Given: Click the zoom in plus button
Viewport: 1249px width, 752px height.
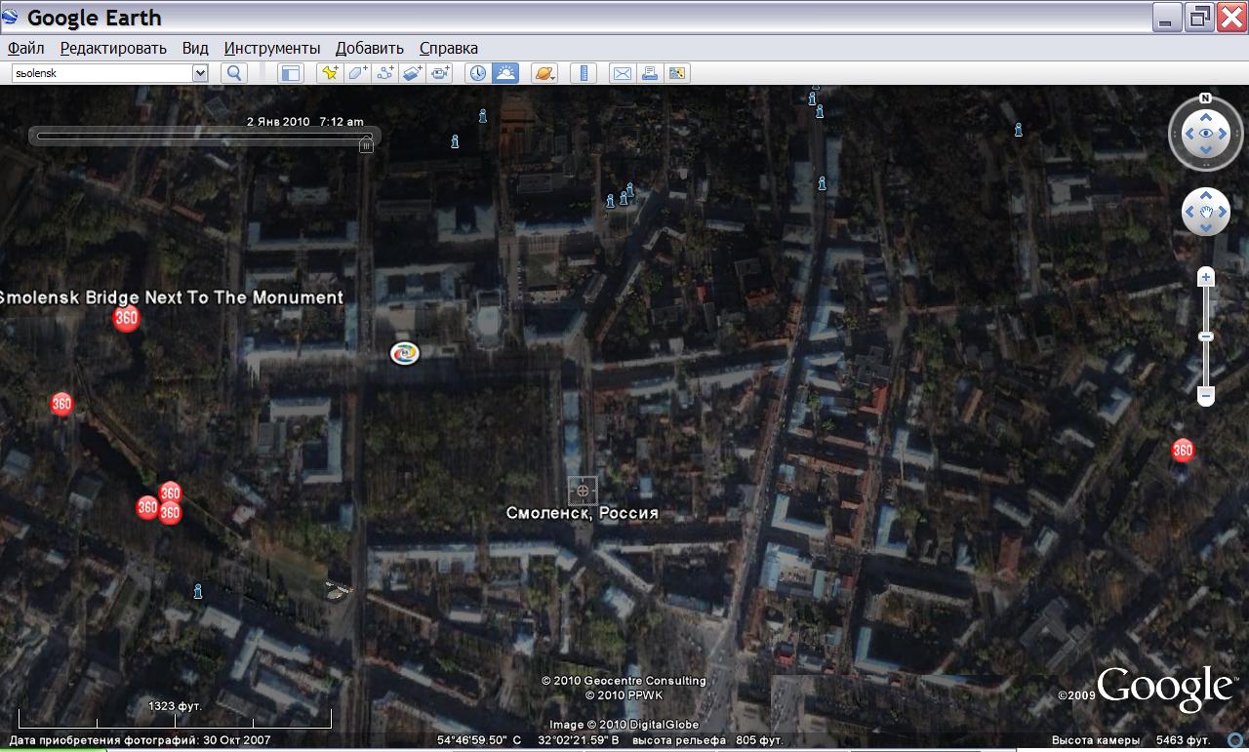Looking at the screenshot, I should point(1206,277).
